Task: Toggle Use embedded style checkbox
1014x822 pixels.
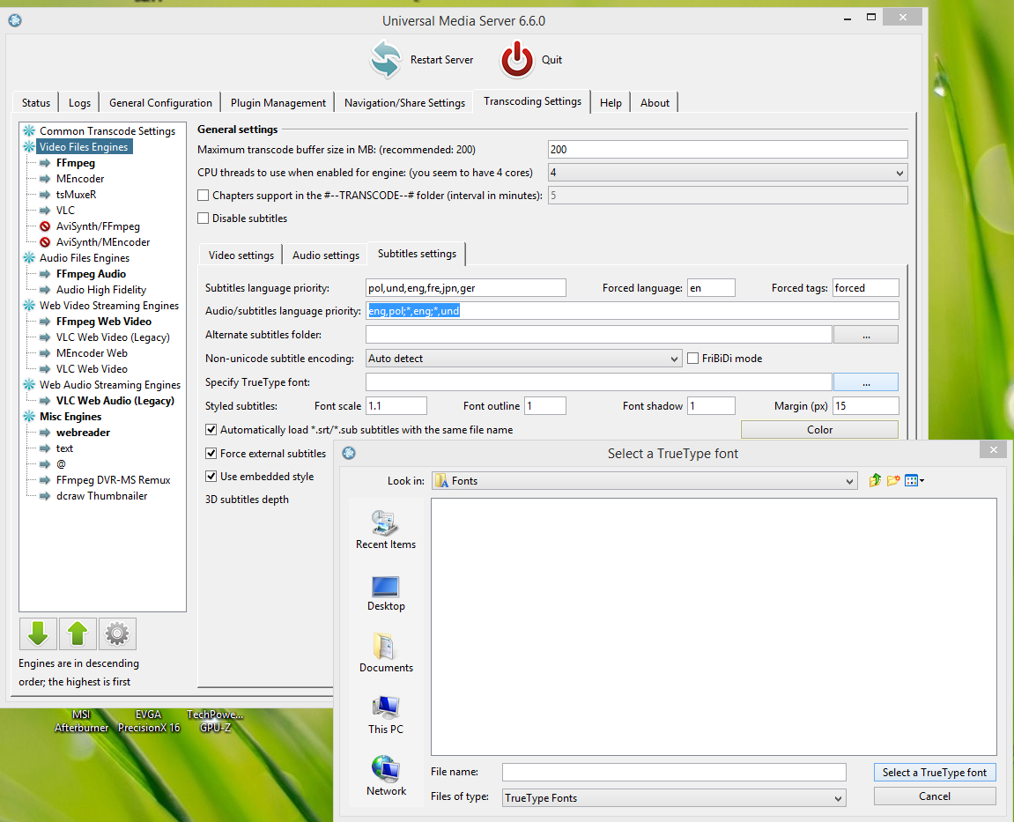Action: 211,476
